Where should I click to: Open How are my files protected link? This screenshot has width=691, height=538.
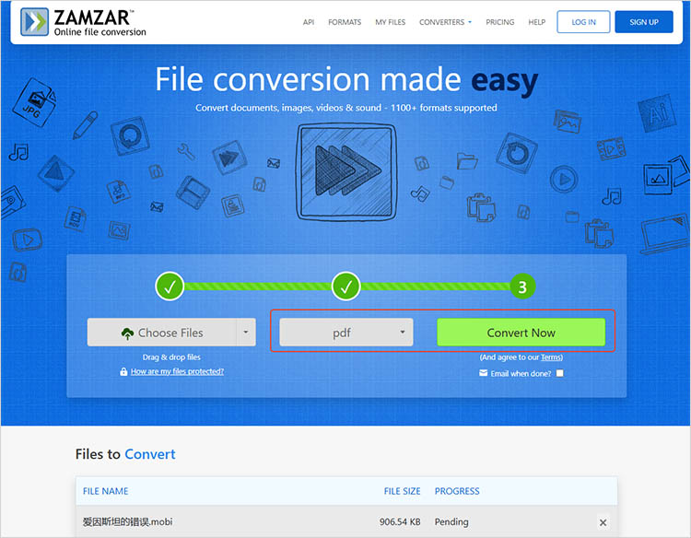pyautogui.click(x=177, y=371)
